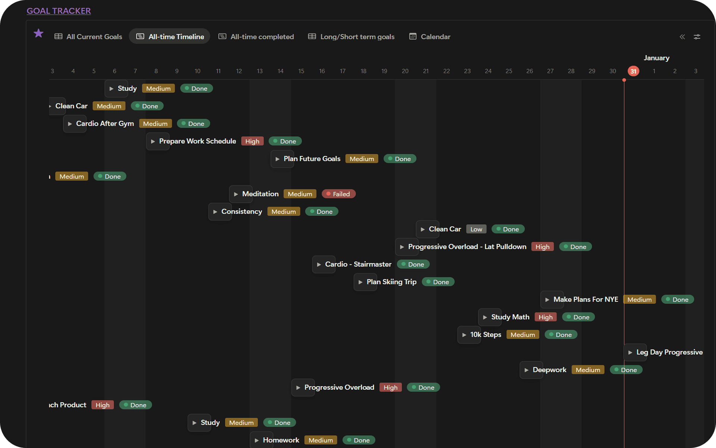Open the GOAL TRACKER heading link
716x448 pixels.
[59, 11]
